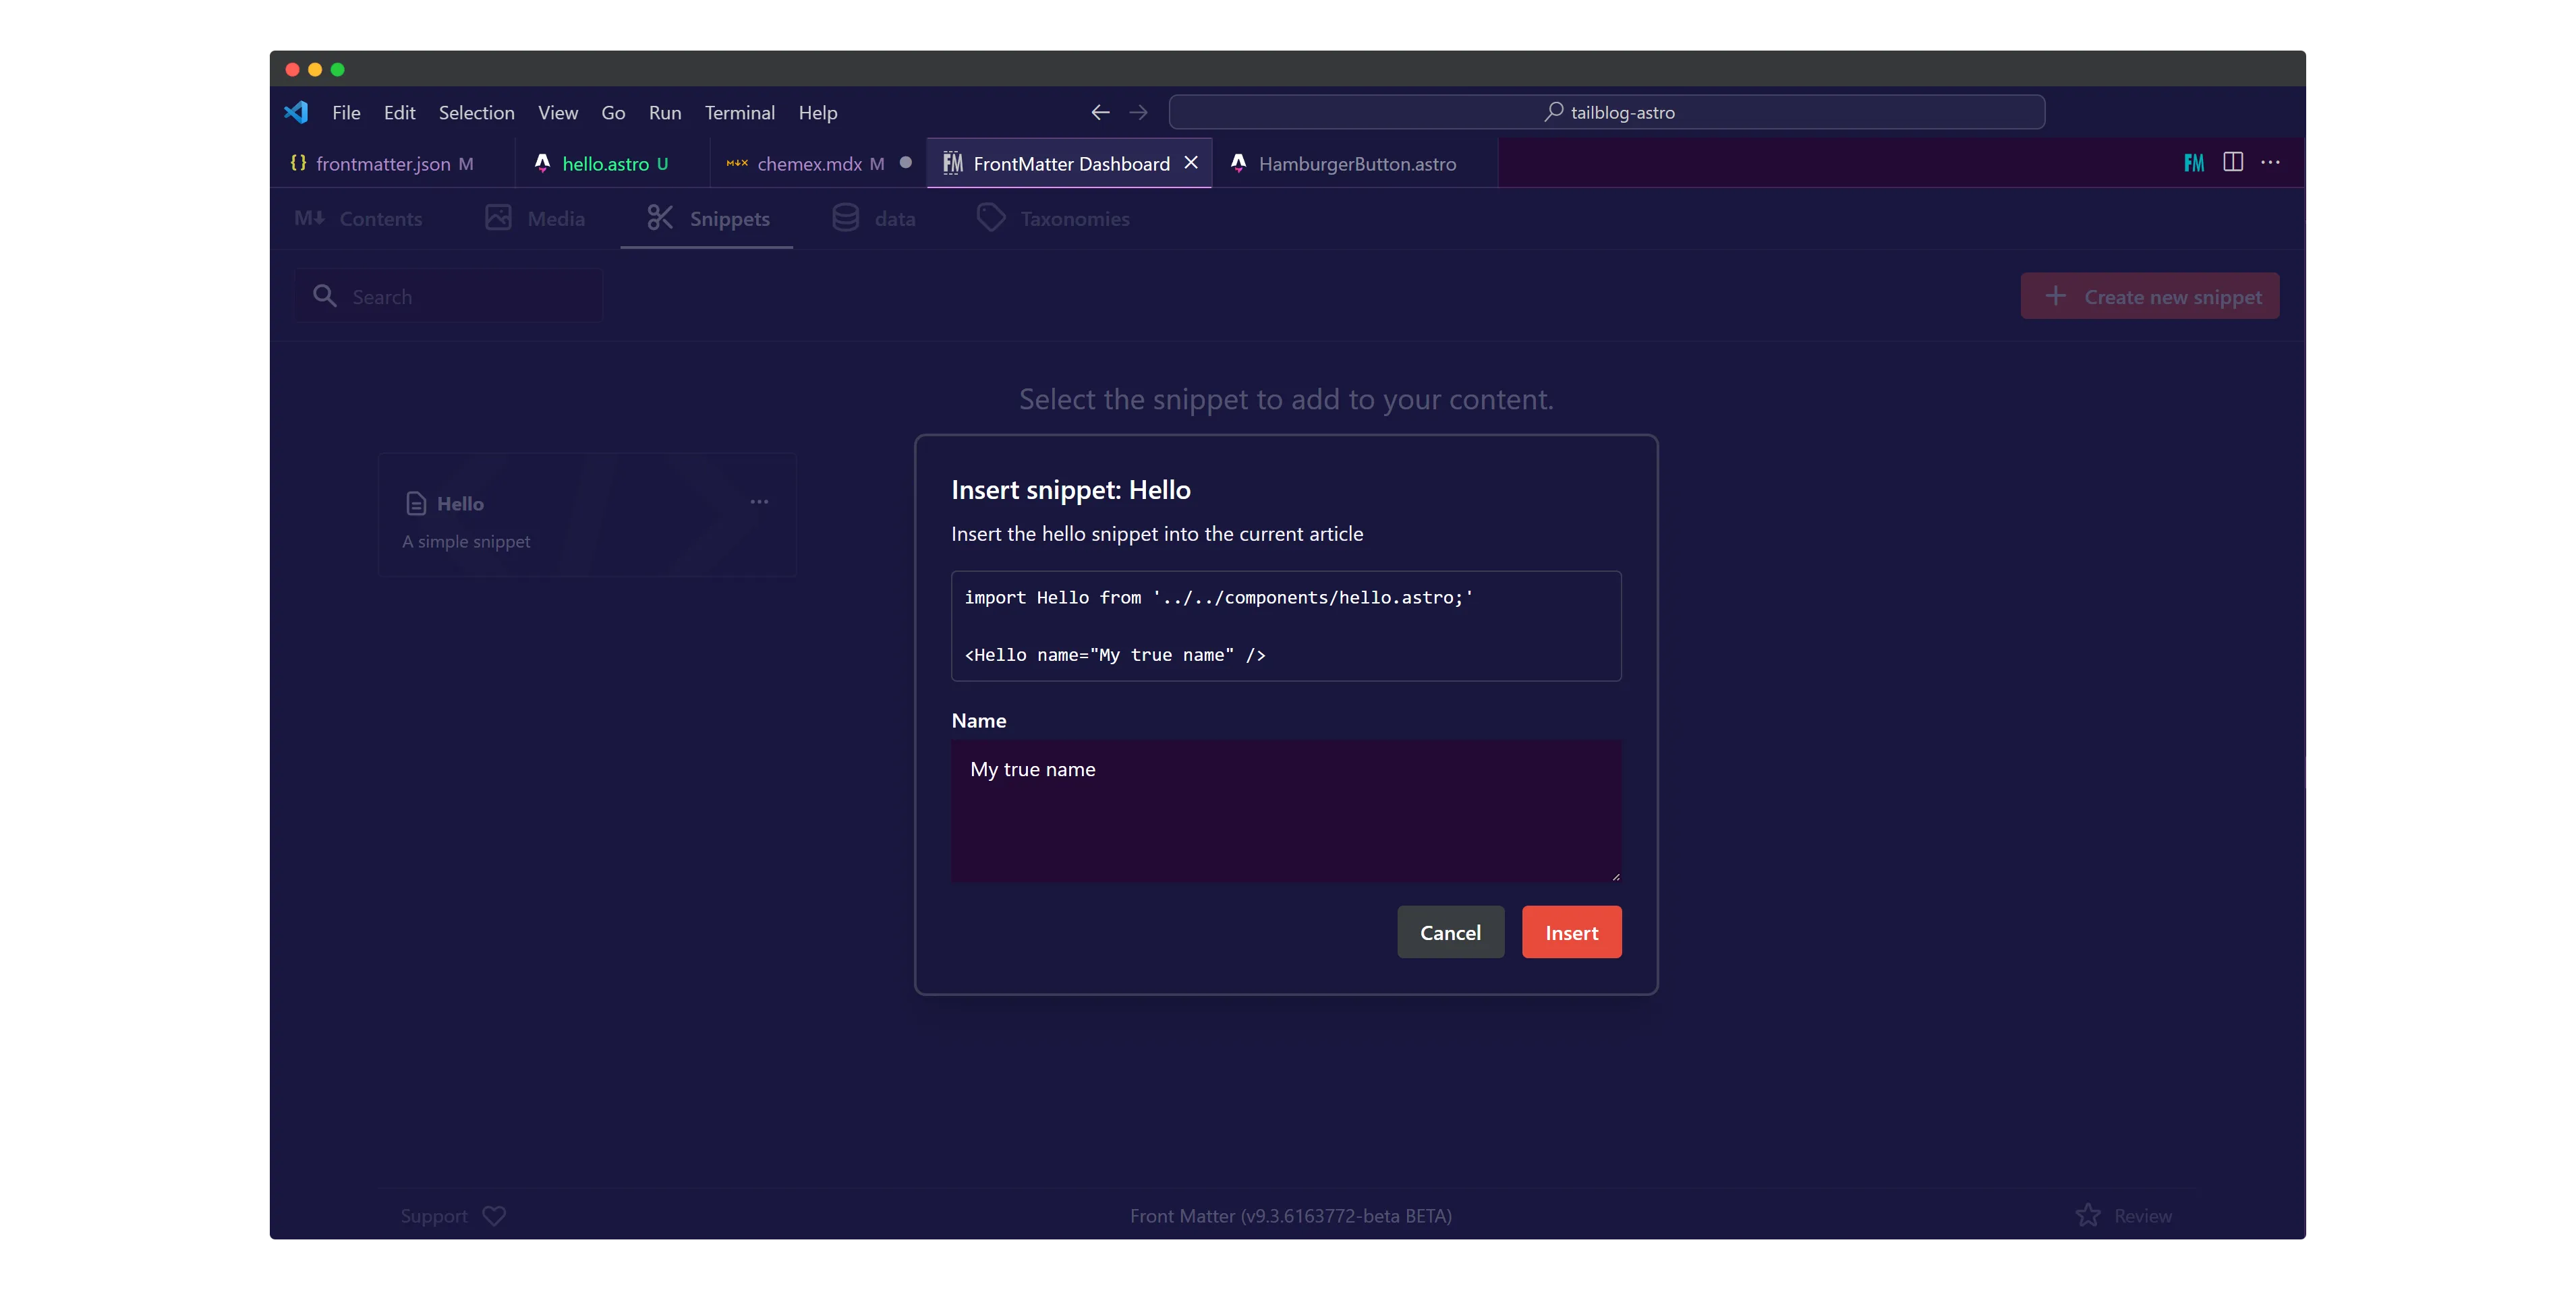The width and height of the screenshot is (2576, 1290).
Task: Click inside the Name text area
Action: coord(1285,810)
